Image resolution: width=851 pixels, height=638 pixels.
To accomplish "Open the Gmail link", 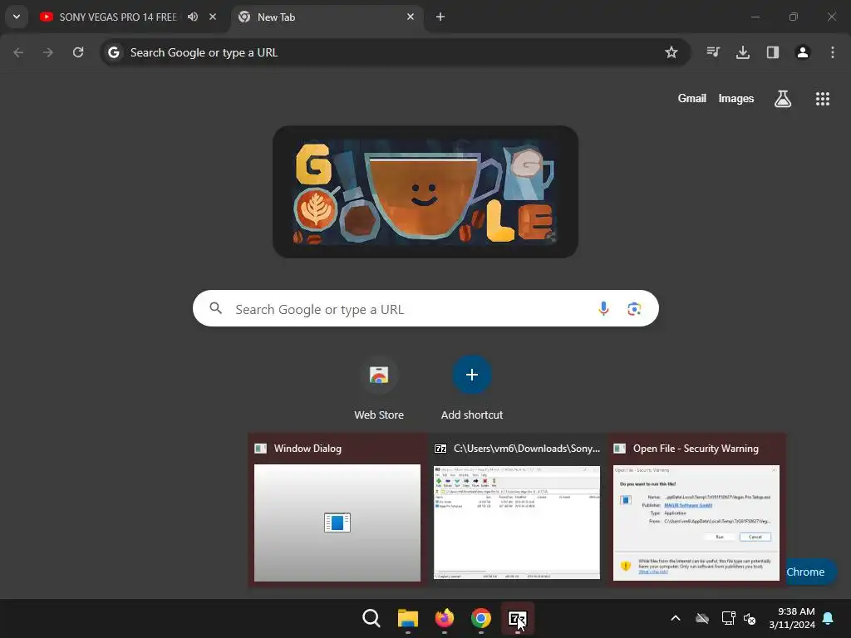I will pyautogui.click(x=692, y=99).
